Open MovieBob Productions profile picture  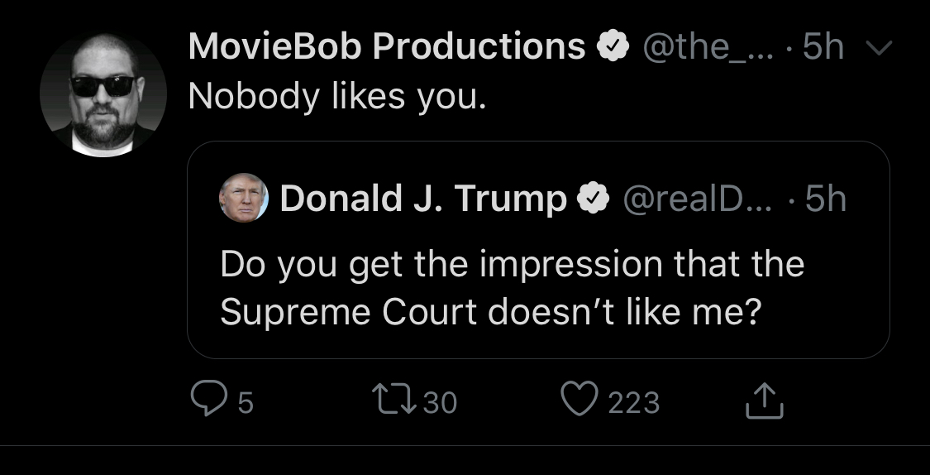(103, 95)
